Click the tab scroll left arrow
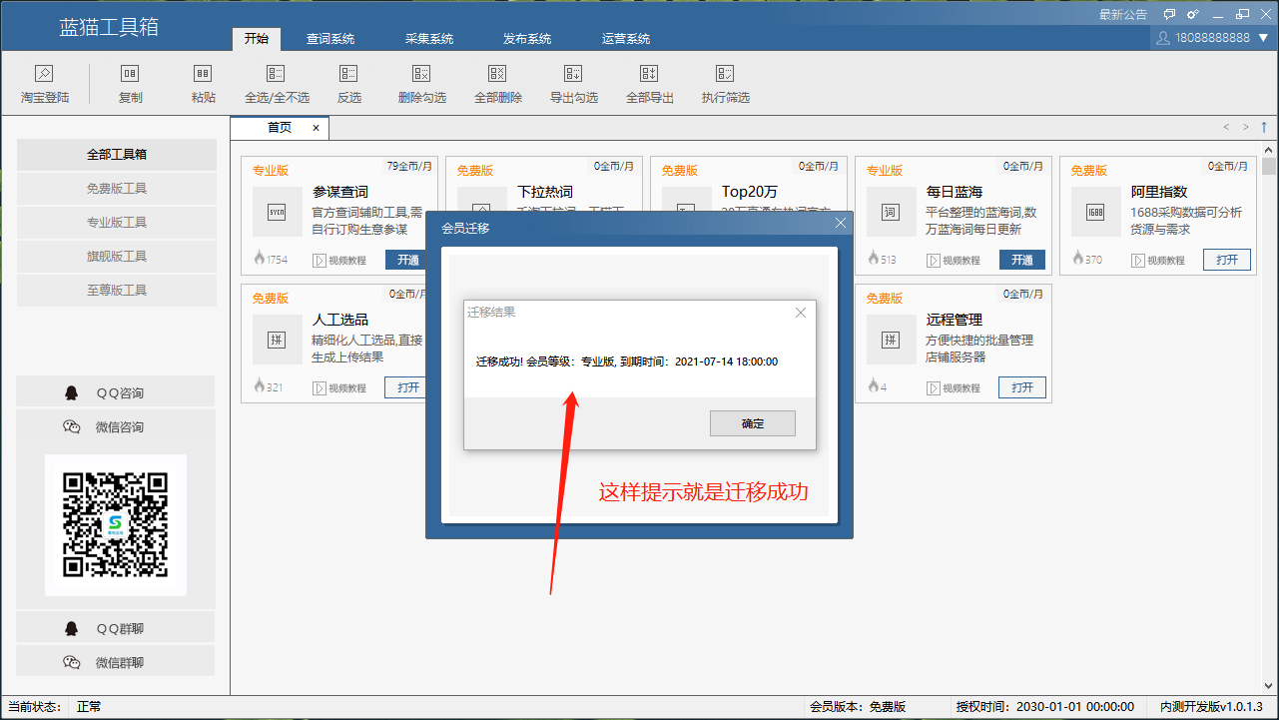 (x=1226, y=127)
